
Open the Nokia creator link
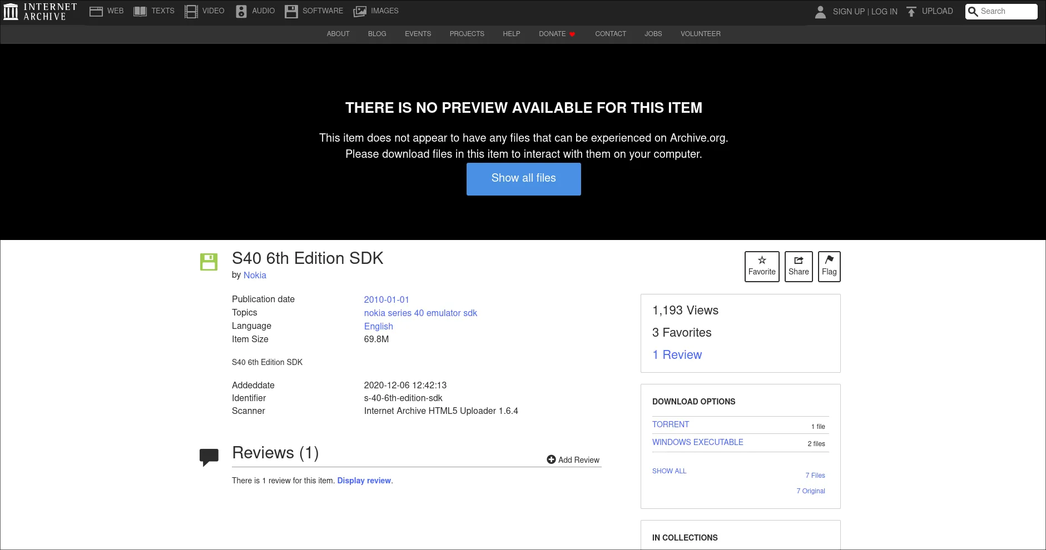255,276
